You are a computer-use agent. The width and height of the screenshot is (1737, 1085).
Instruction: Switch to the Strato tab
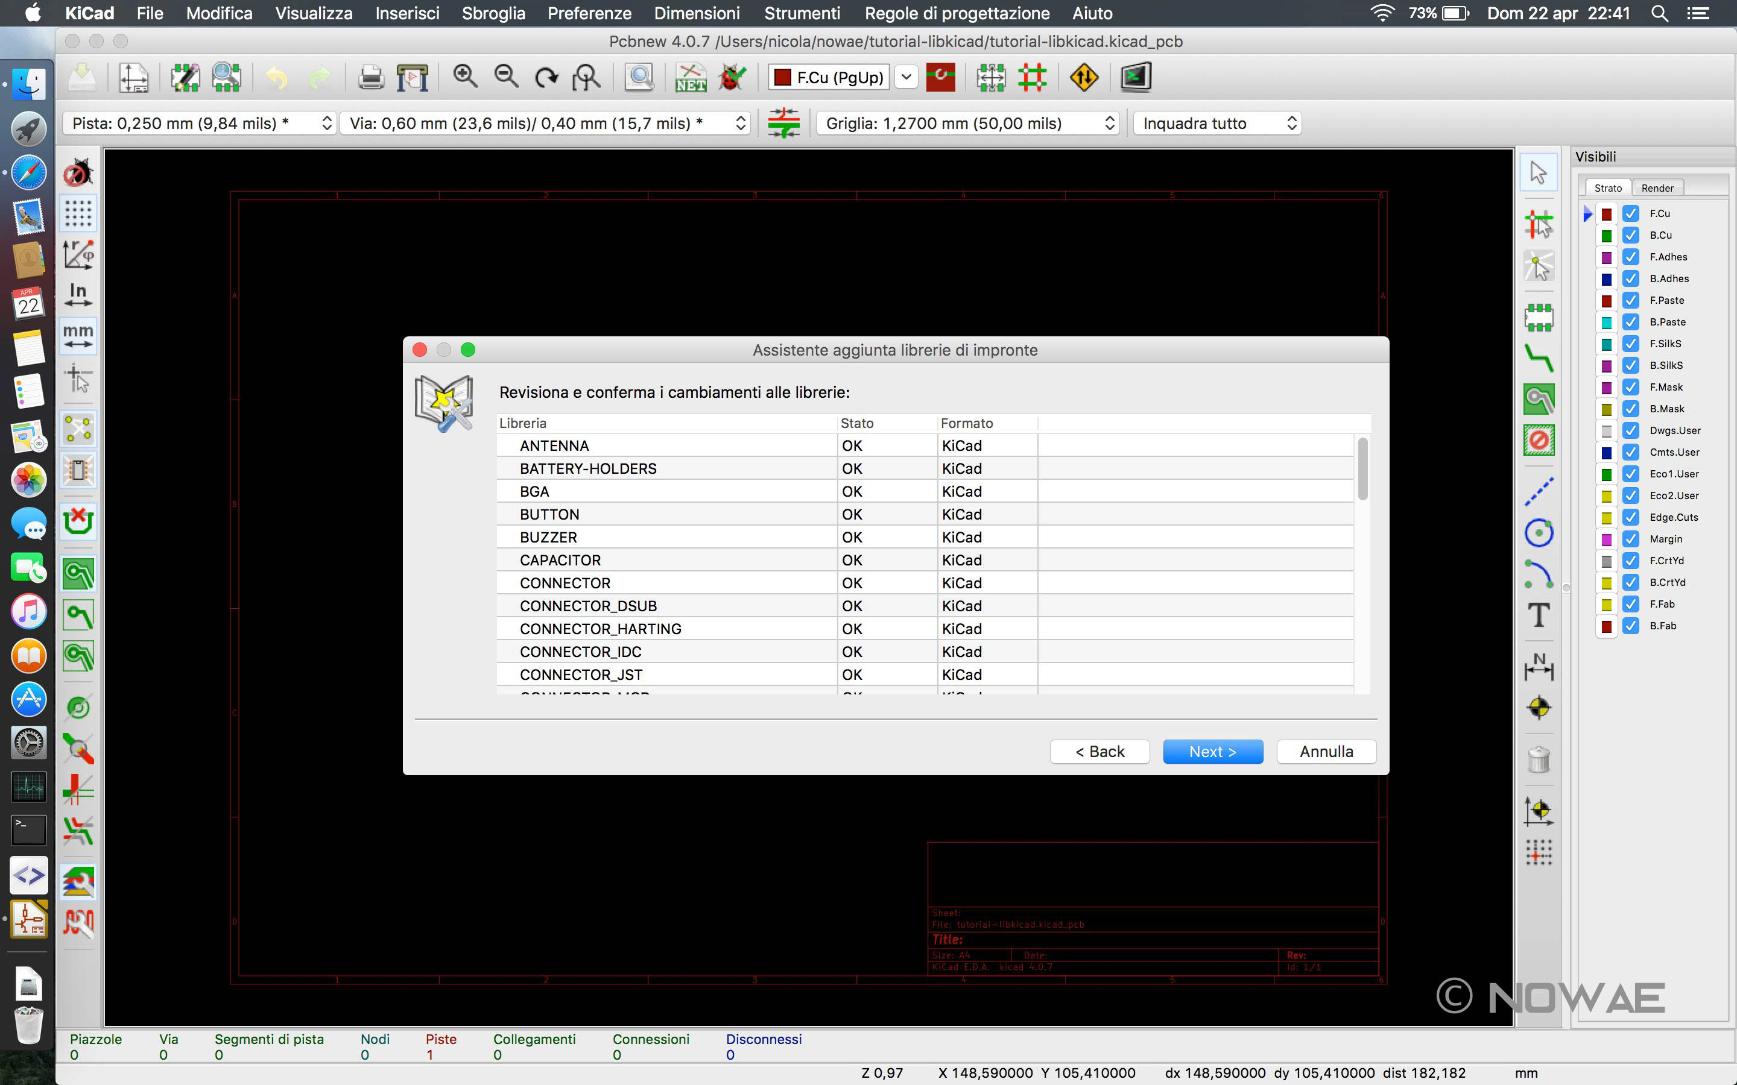(x=1608, y=188)
